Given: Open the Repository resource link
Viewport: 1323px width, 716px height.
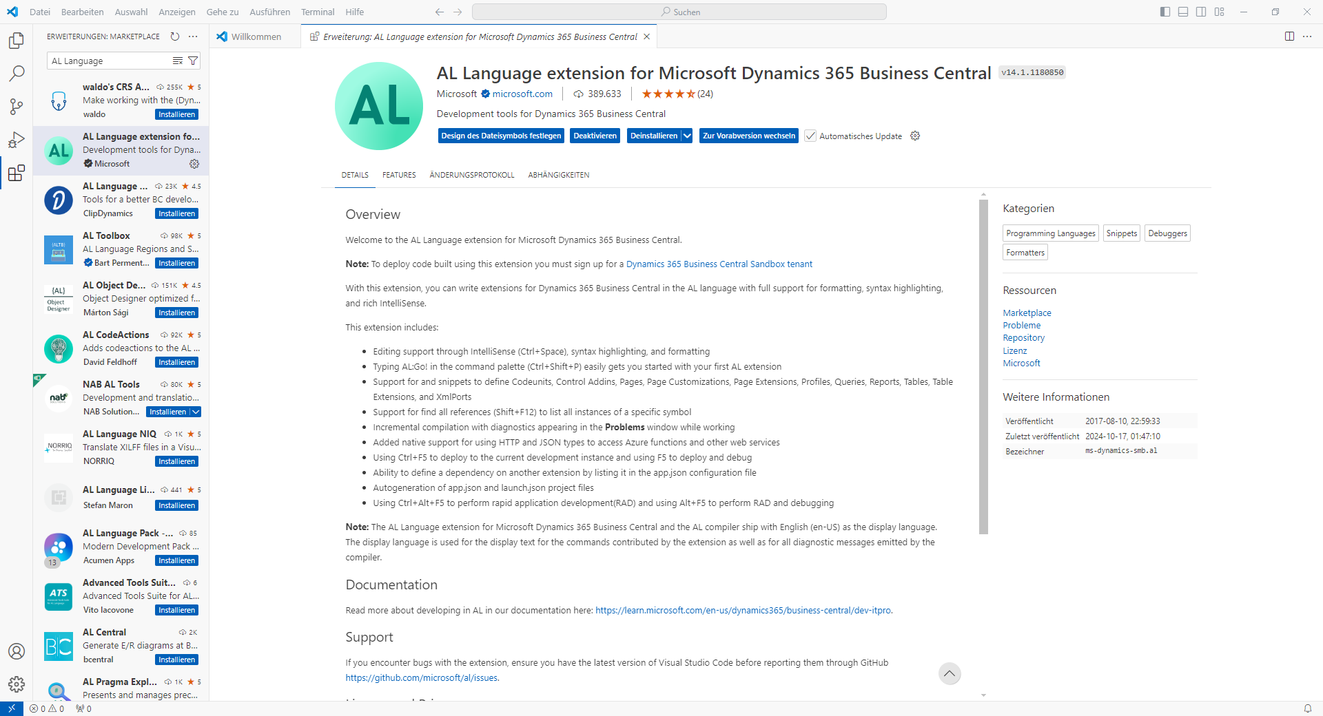Looking at the screenshot, I should point(1024,337).
